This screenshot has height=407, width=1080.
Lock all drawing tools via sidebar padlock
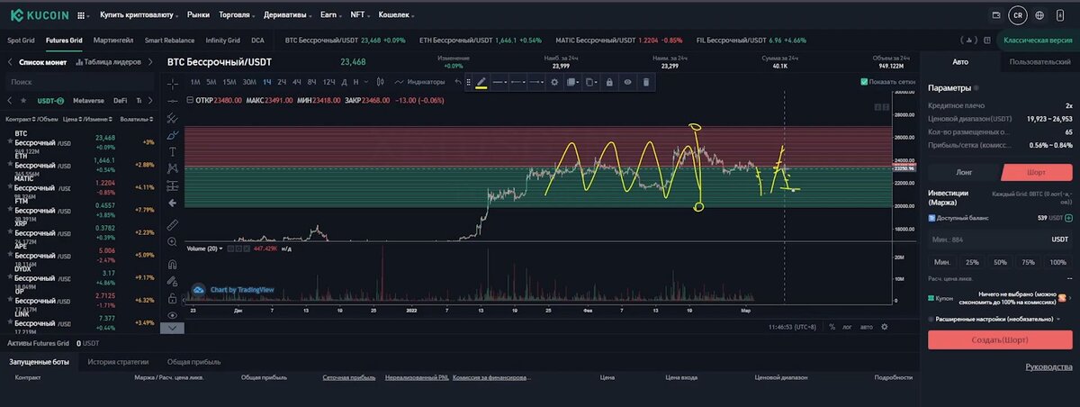172,297
